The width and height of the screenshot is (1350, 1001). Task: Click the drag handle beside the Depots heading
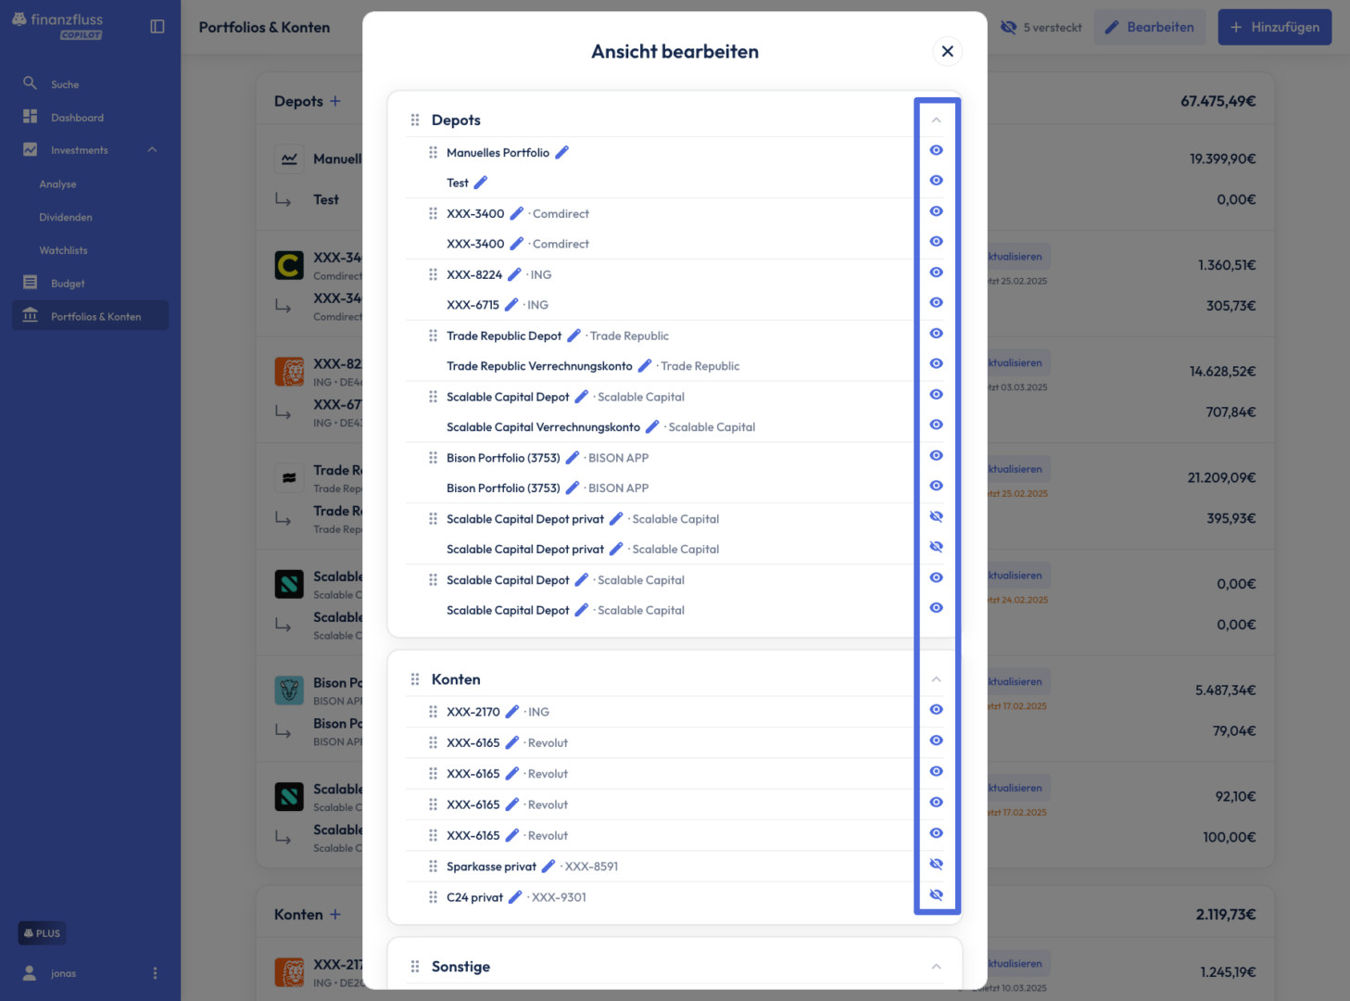pyautogui.click(x=415, y=120)
